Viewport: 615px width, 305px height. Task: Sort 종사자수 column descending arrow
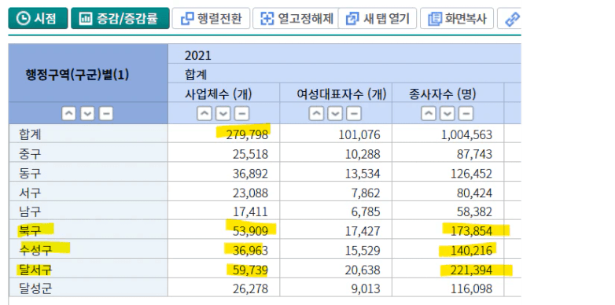pos(447,114)
